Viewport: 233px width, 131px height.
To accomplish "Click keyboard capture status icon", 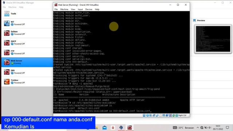I will pyautogui.click(x=177, y=115).
